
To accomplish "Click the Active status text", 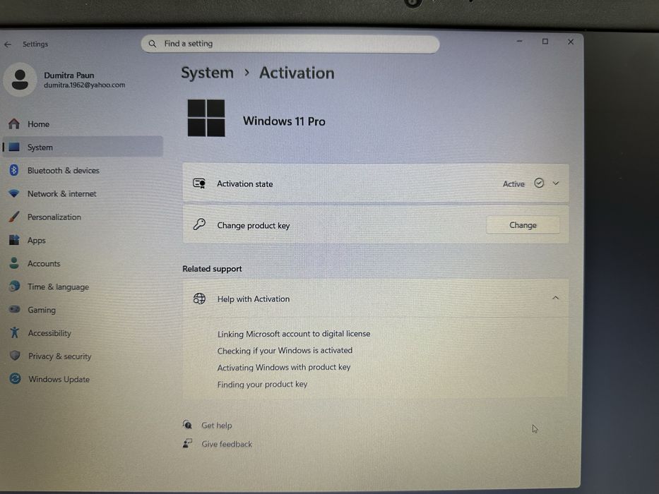I will click(x=513, y=183).
